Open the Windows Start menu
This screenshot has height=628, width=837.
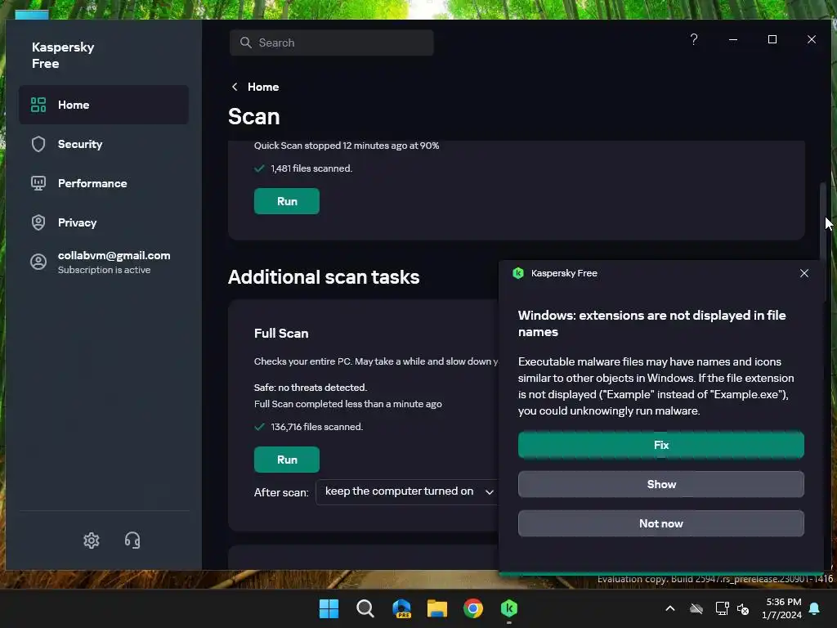pyautogui.click(x=329, y=608)
